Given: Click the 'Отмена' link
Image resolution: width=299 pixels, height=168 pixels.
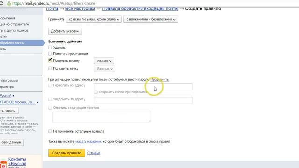Looking at the screenshot, I should pyautogui.click(x=94, y=153).
